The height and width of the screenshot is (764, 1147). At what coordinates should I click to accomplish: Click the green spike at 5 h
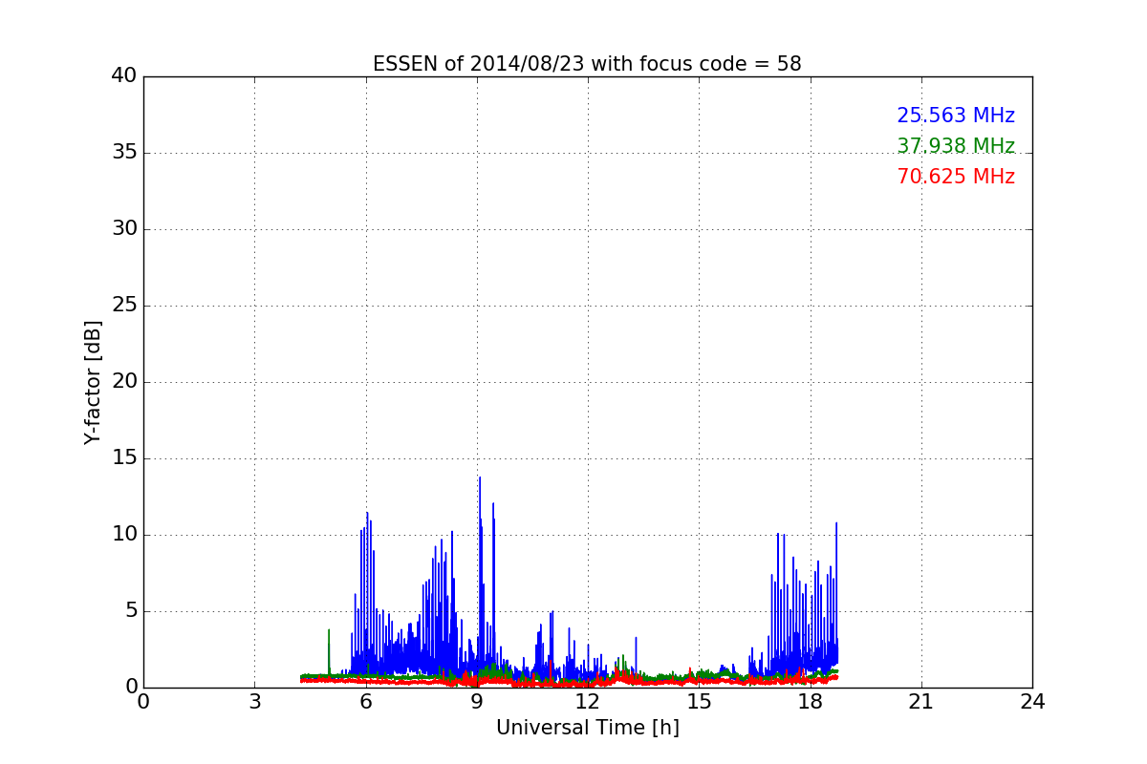(x=329, y=651)
